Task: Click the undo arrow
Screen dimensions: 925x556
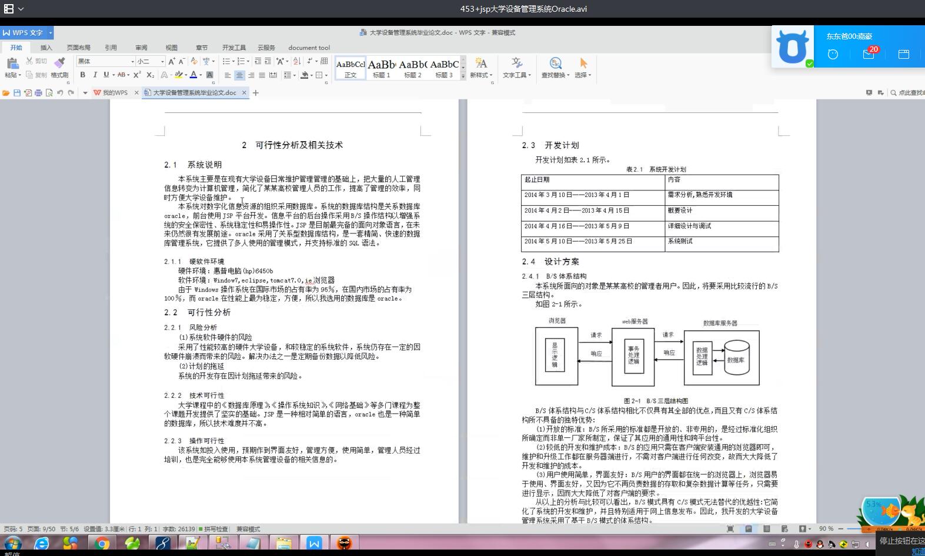Action: click(59, 93)
